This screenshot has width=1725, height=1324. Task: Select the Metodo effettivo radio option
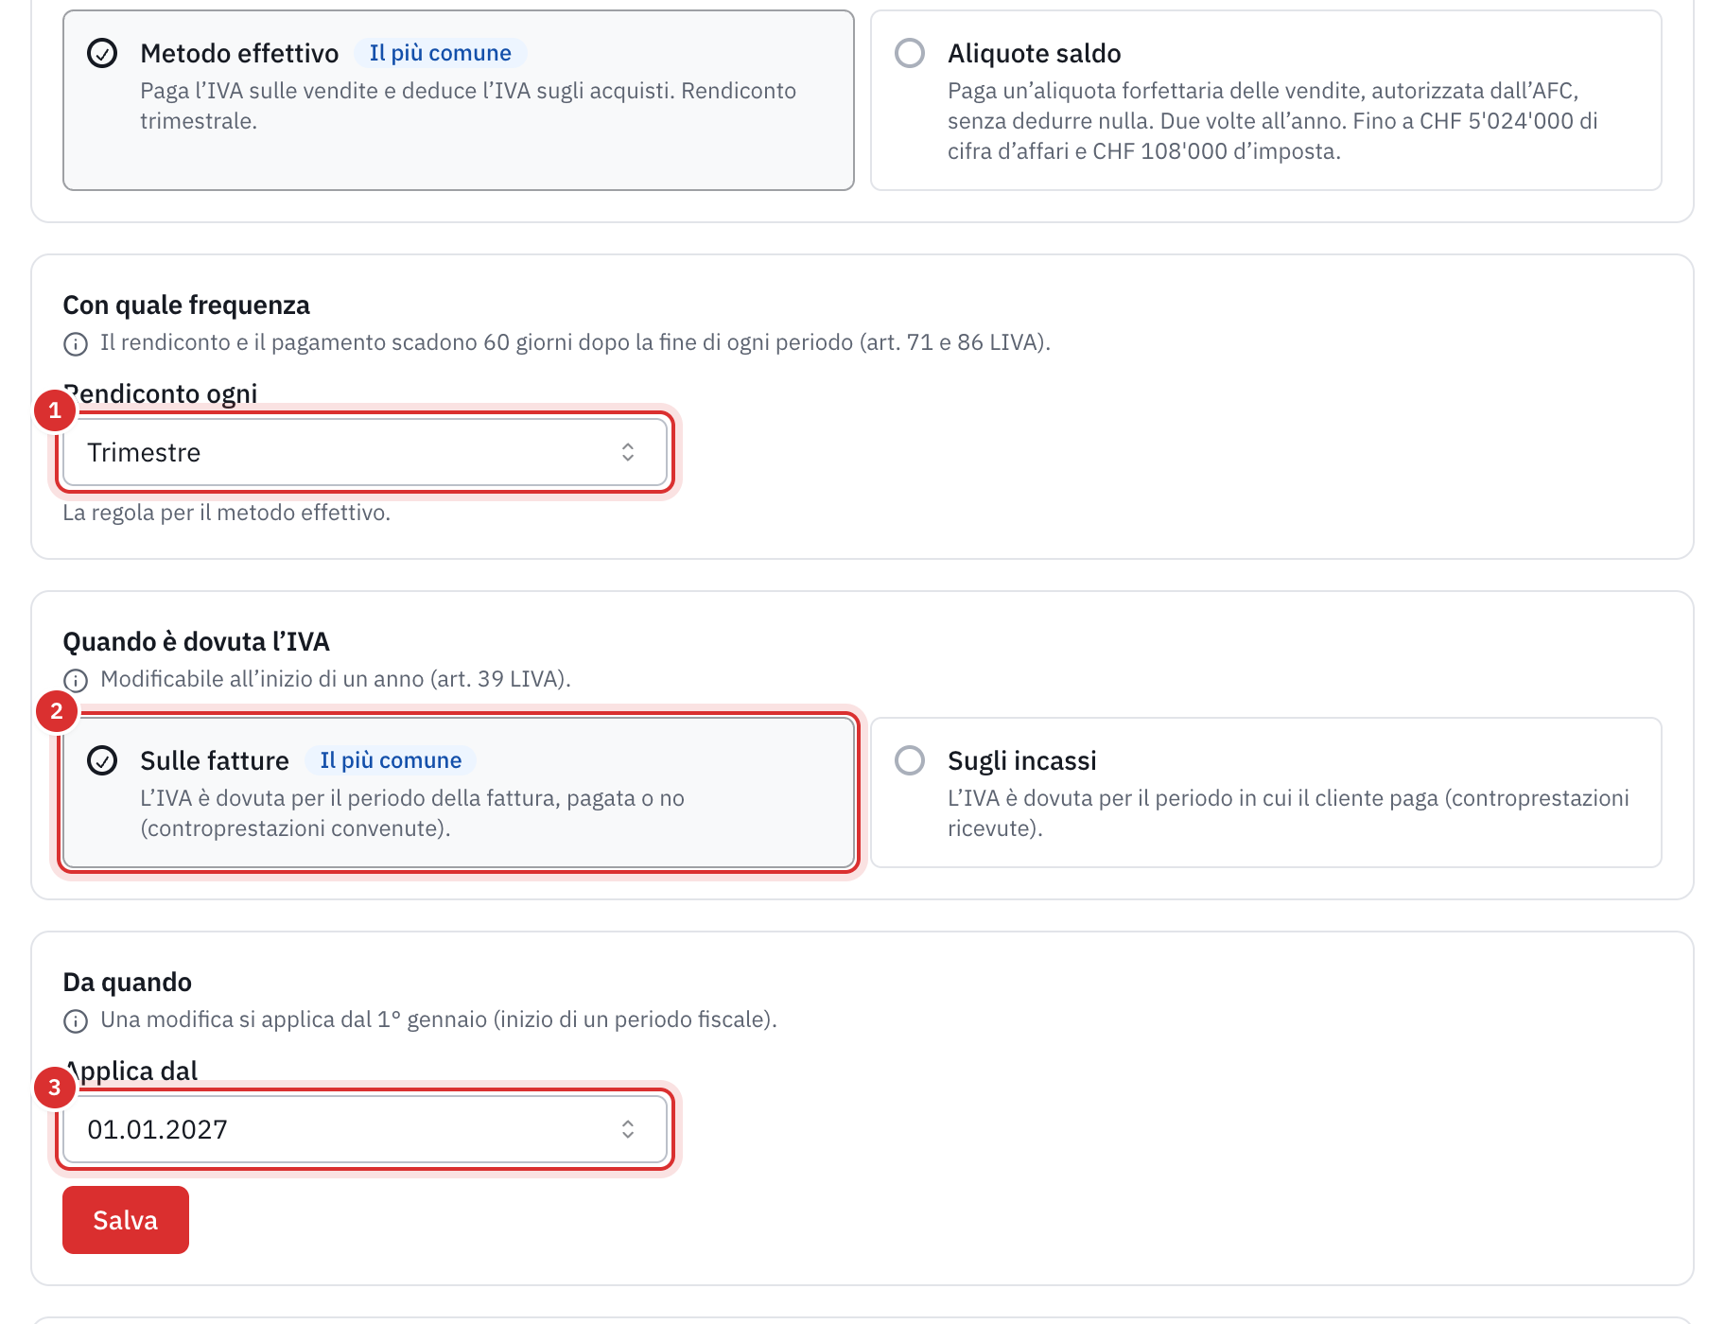pyautogui.click(x=459, y=100)
